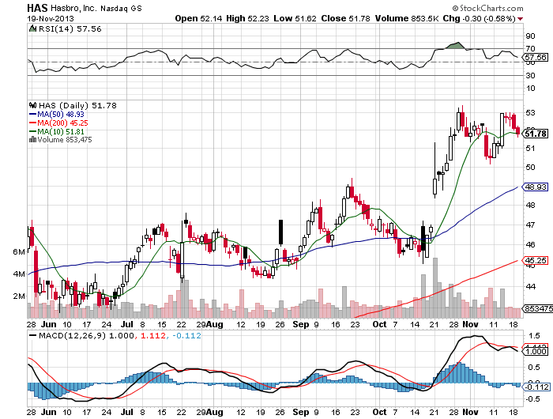Click the Hasbro, Inc. company name
Viewport: 553px width, 419px height.
click(x=73, y=8)
